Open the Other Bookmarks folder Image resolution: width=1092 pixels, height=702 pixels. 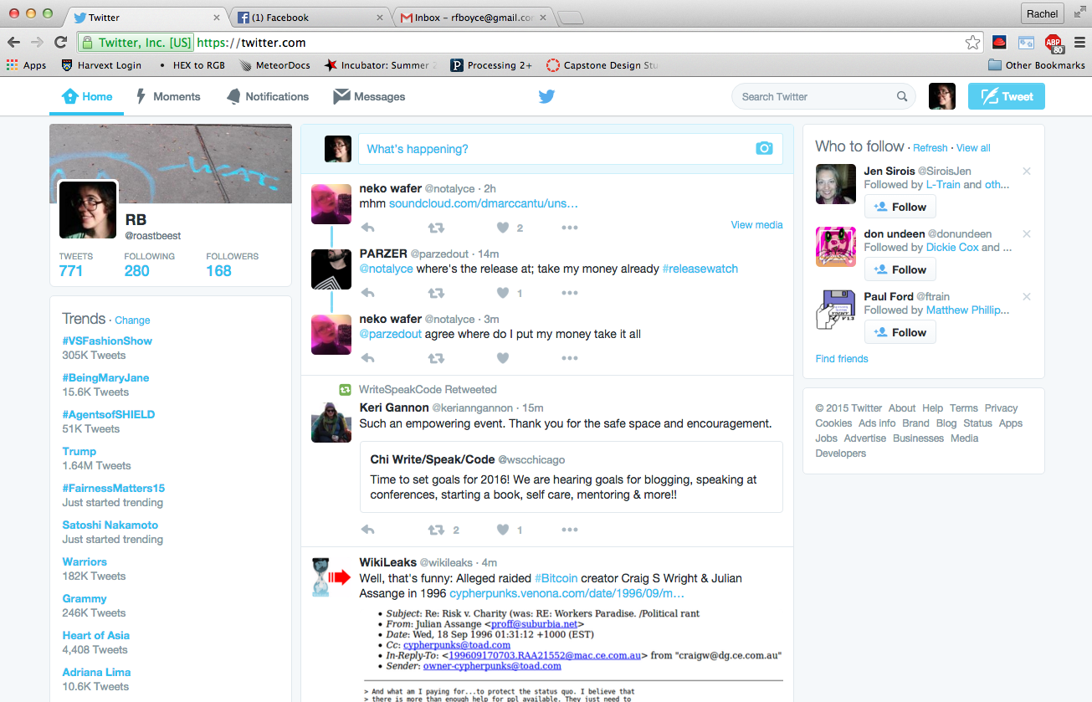pyautogui.click(x=1036, y=65)
